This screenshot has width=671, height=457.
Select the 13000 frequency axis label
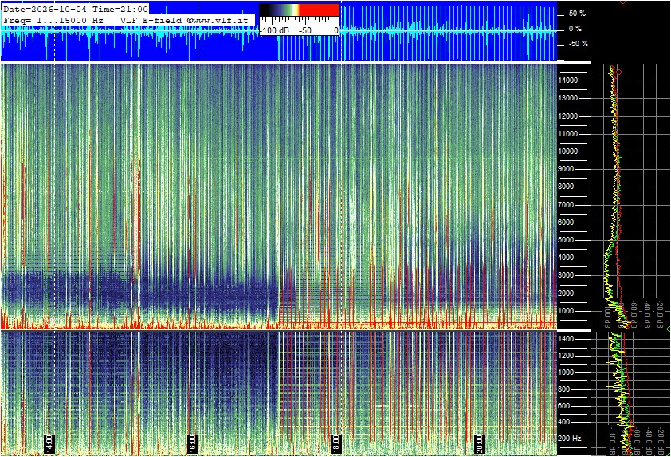pyautogui.click(x=568, y=98)
